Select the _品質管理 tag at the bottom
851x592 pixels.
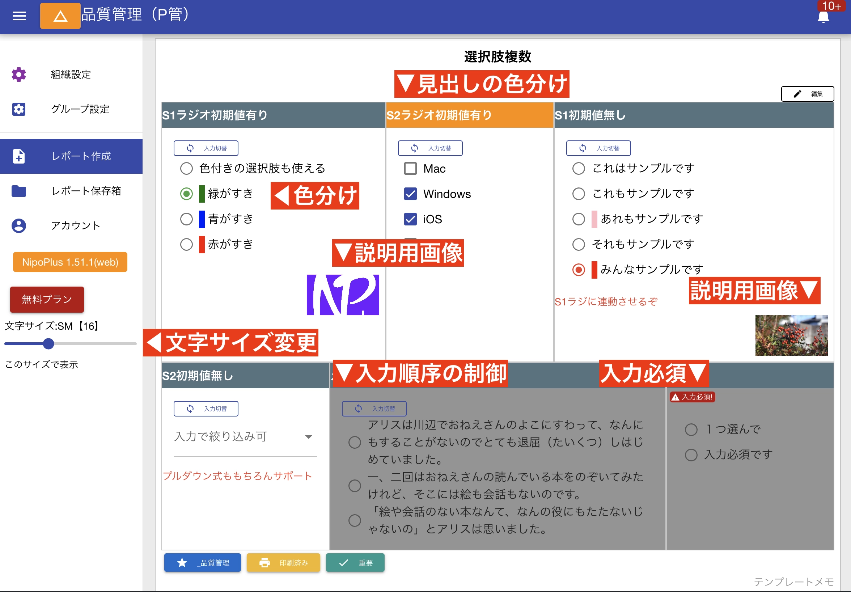202,563
